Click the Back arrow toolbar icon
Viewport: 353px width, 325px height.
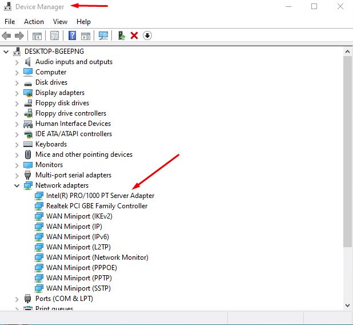pyautogui.click(x=6, y=35)
